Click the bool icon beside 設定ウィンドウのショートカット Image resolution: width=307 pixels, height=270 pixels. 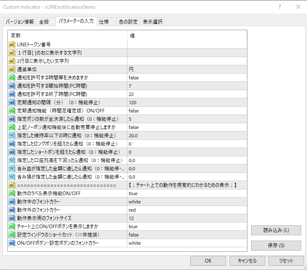click(x=12, y=235)
